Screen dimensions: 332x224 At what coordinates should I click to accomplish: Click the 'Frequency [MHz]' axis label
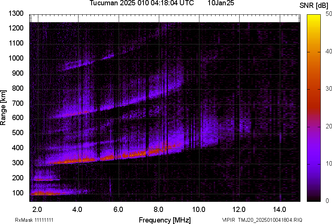165,220
